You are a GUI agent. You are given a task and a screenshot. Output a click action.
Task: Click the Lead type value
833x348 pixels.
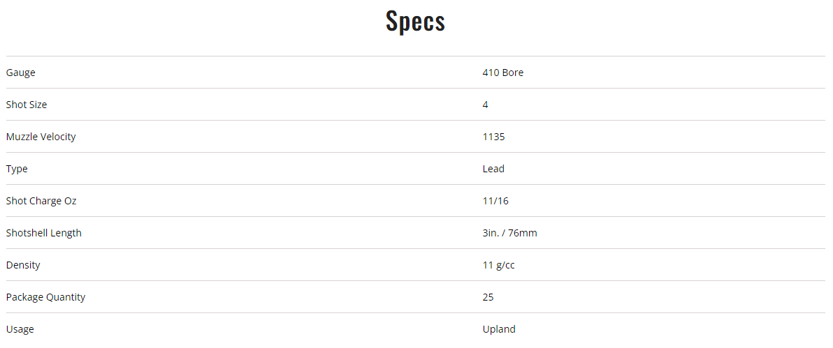click(493, 169)
